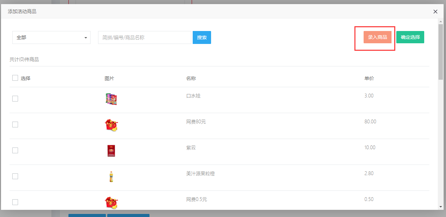Click the scrollbar up arrow
Image resolution: width=446 pixels, height=217 pixels.
(441, 21)
